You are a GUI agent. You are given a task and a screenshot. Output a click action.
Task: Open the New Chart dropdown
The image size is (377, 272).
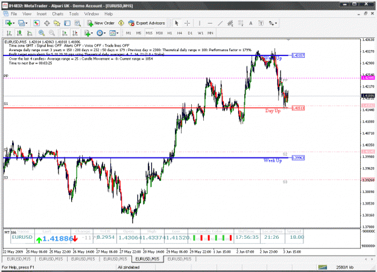(x=10, y=23)
